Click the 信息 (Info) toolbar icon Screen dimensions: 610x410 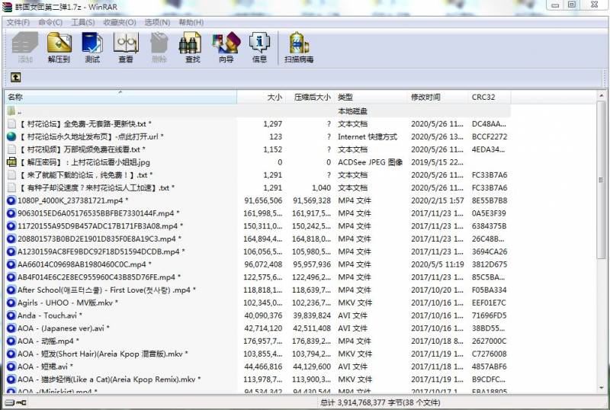tap(259, 47)
